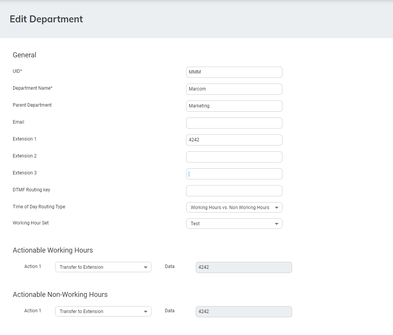393x335 pixels.
Task: Click the Time of Day Routing Type label
Action: point(39,207)
